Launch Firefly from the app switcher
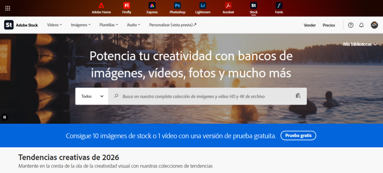 [x=126, y=8]
